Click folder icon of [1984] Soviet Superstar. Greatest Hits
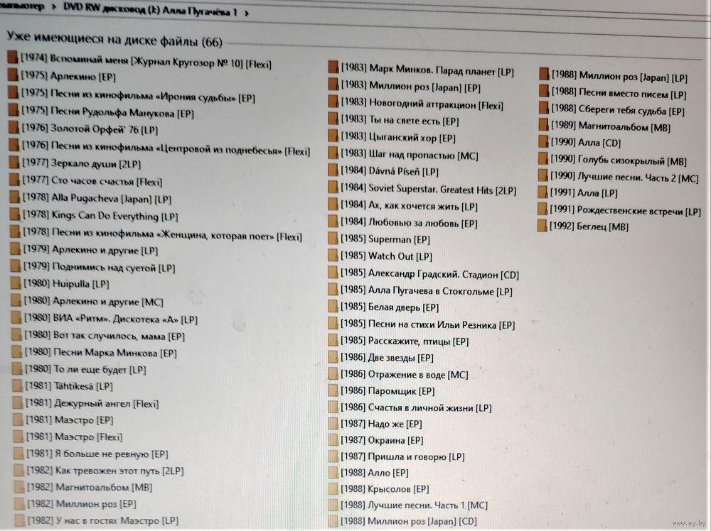The width and height of the screenshot is (711, 531). [x=333, y=187]
